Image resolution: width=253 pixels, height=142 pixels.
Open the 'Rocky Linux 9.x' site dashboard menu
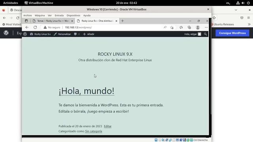[x=40, y=34]
